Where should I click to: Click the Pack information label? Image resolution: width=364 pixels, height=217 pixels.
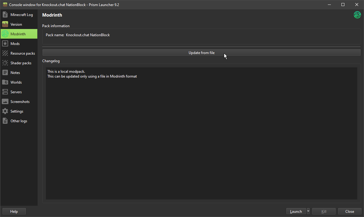[56, 26]
